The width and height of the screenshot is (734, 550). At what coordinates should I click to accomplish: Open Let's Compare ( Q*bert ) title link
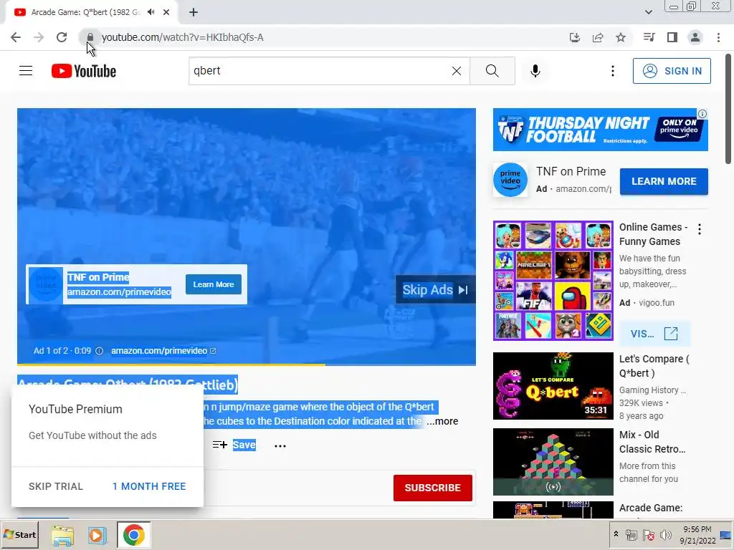point(654,366)
